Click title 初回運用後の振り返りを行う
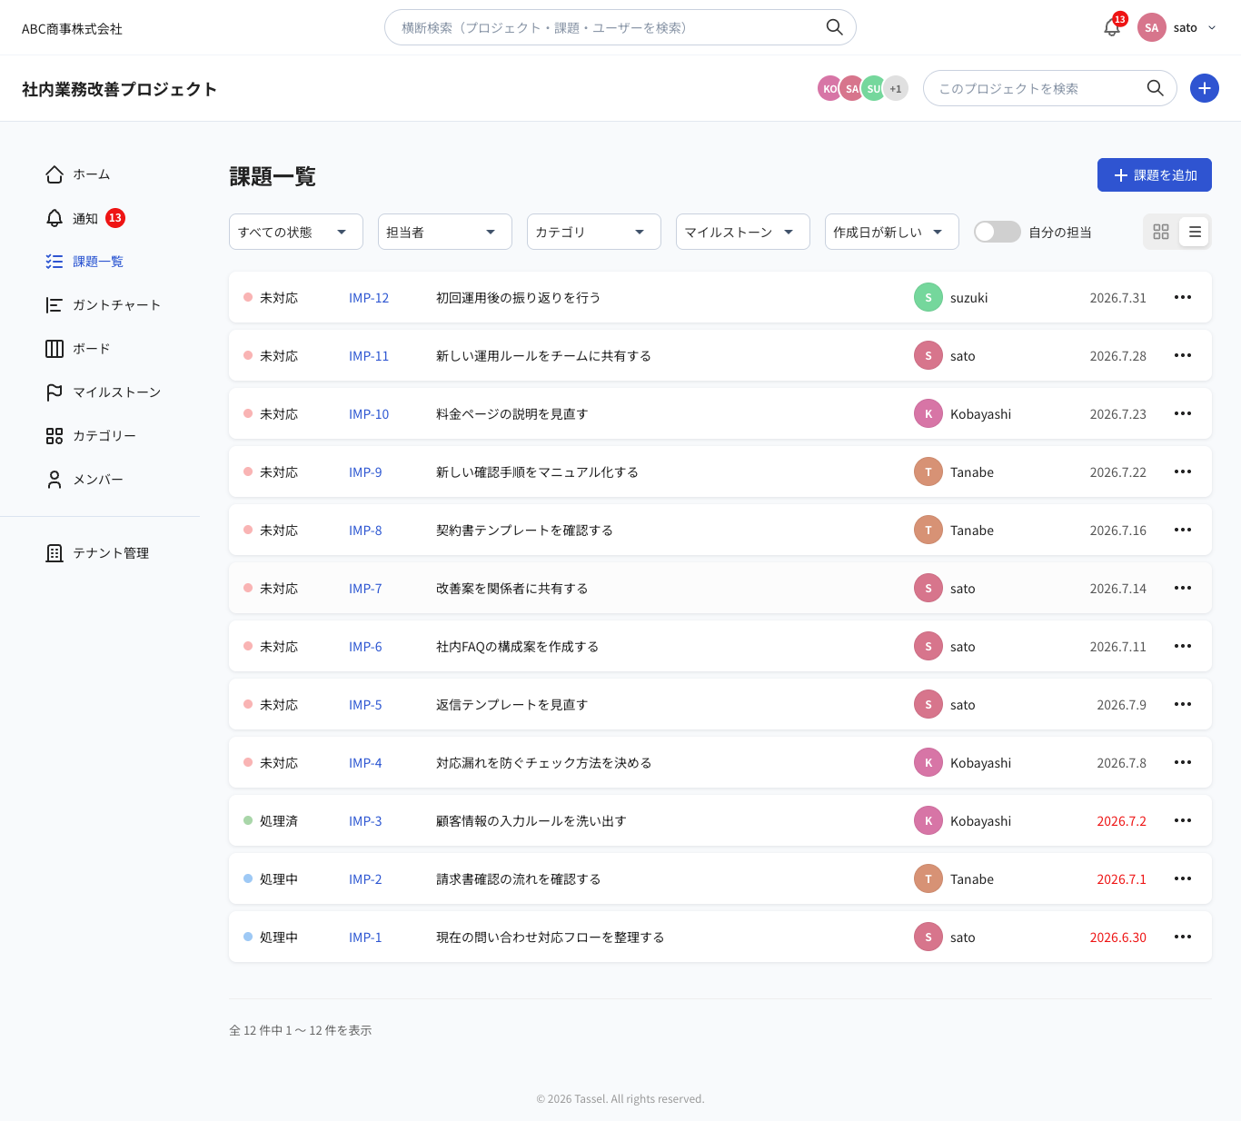This screenshot has width=1241, height=1121. click(518, 298)
